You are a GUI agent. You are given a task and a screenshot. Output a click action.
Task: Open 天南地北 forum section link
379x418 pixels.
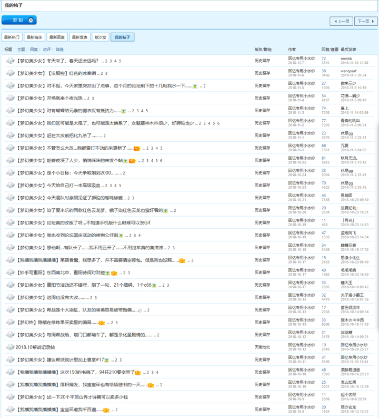(x=262, y=347)
